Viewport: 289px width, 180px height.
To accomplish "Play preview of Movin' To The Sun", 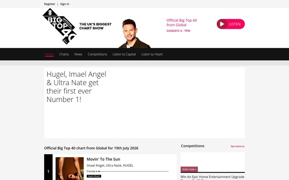I will [92, 171].
